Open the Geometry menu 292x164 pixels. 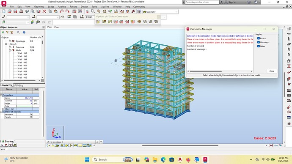click(39, 7)
